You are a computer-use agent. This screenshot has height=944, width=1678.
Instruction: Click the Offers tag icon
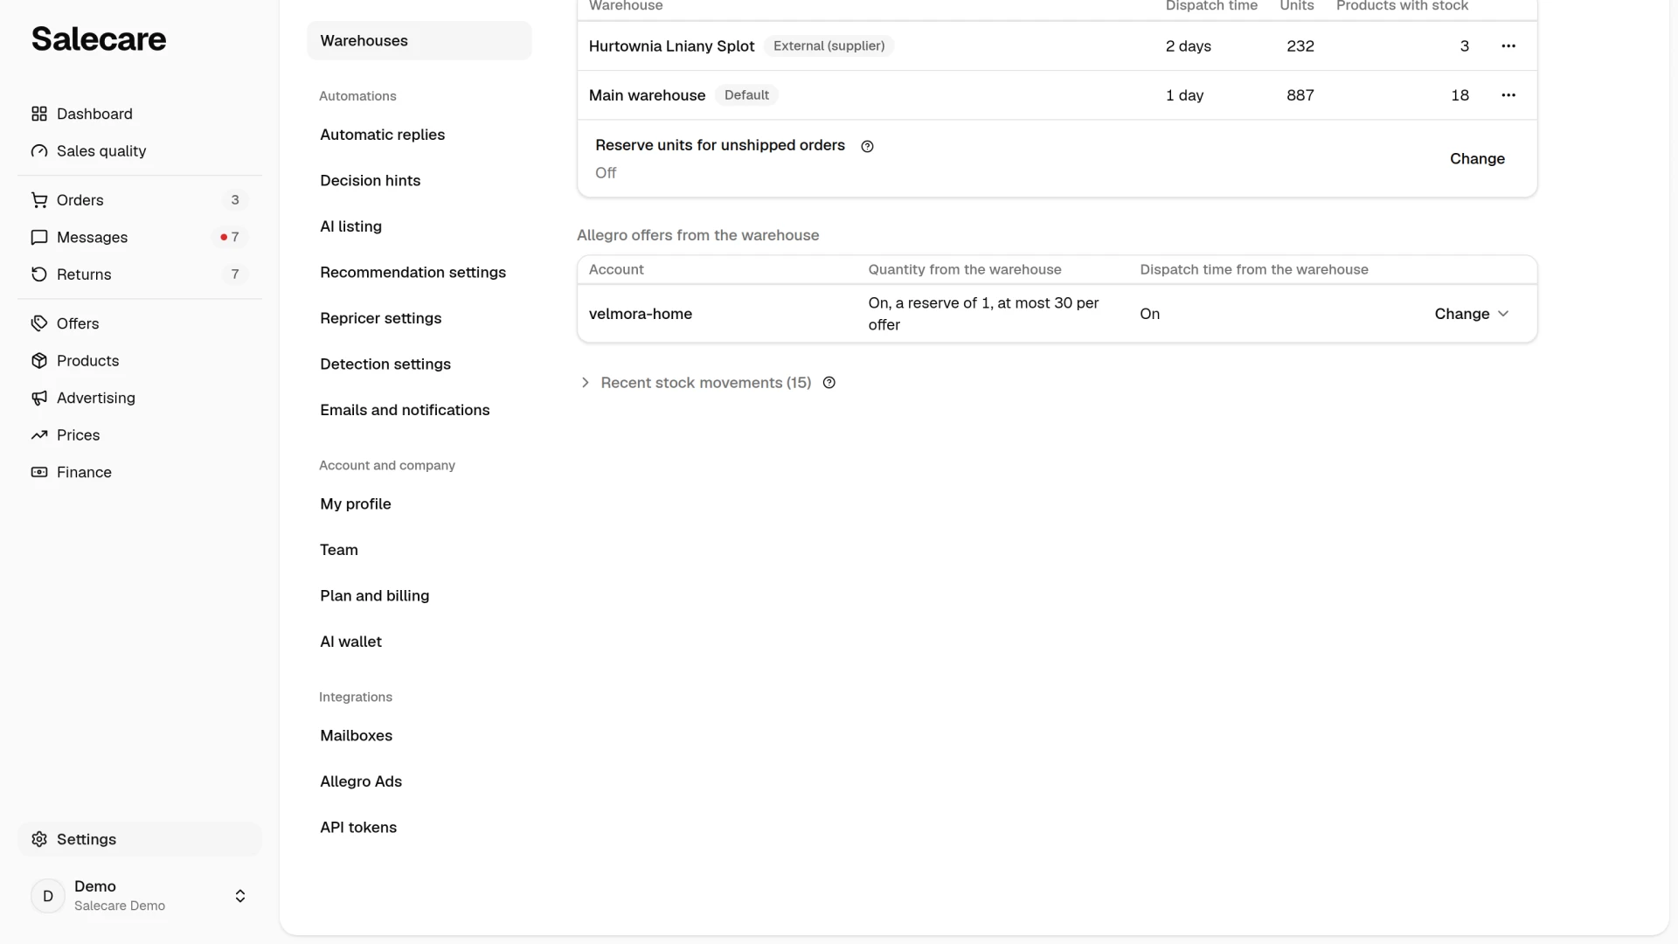click(39, 323)
